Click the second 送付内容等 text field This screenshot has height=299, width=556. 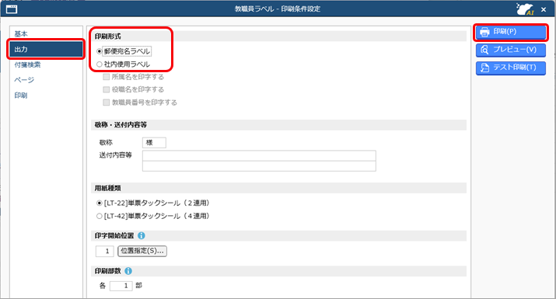[x=259, y=166]
